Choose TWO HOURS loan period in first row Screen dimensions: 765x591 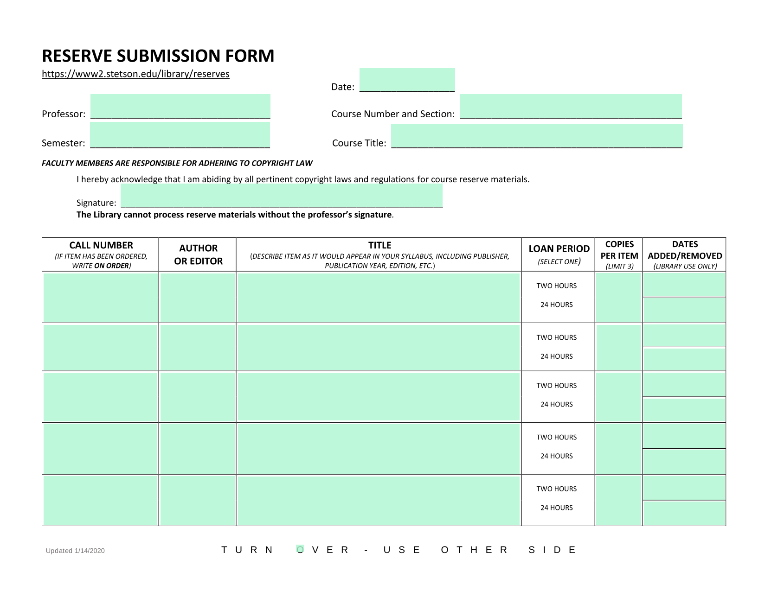coord(557,286)
